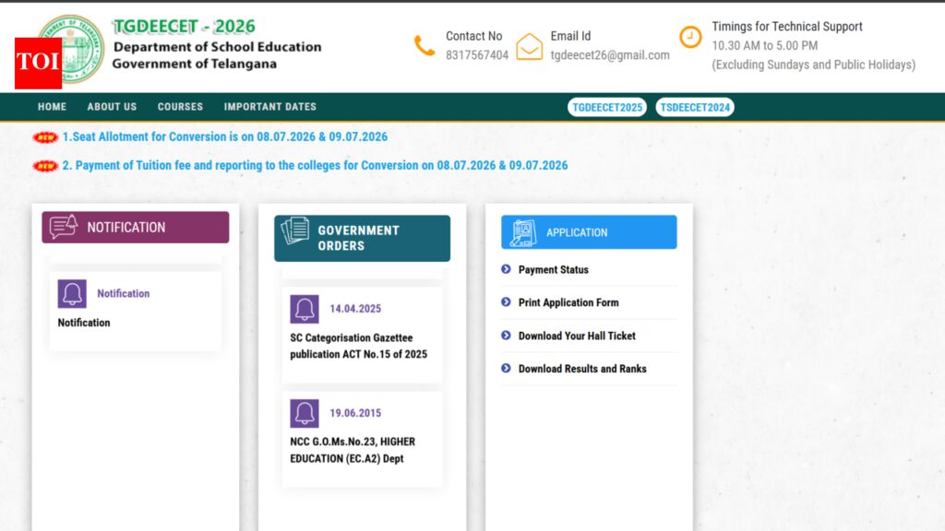Click the date 19.06.2015
Image resolution: width=945 pixels, height=531 pixels.
coord(355,413)
